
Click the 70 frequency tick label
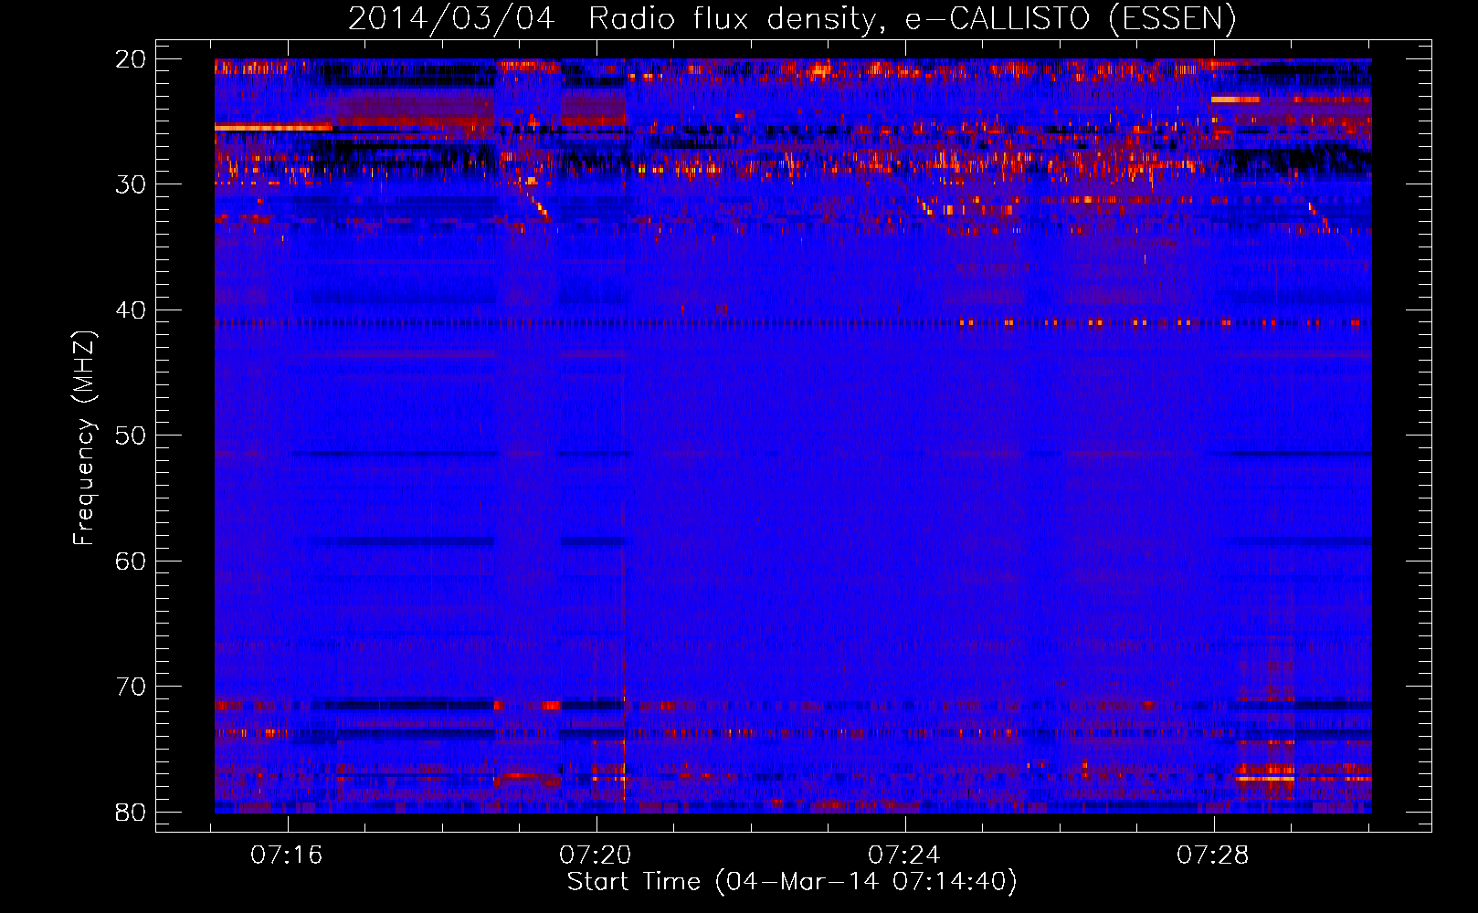point(131,687)
